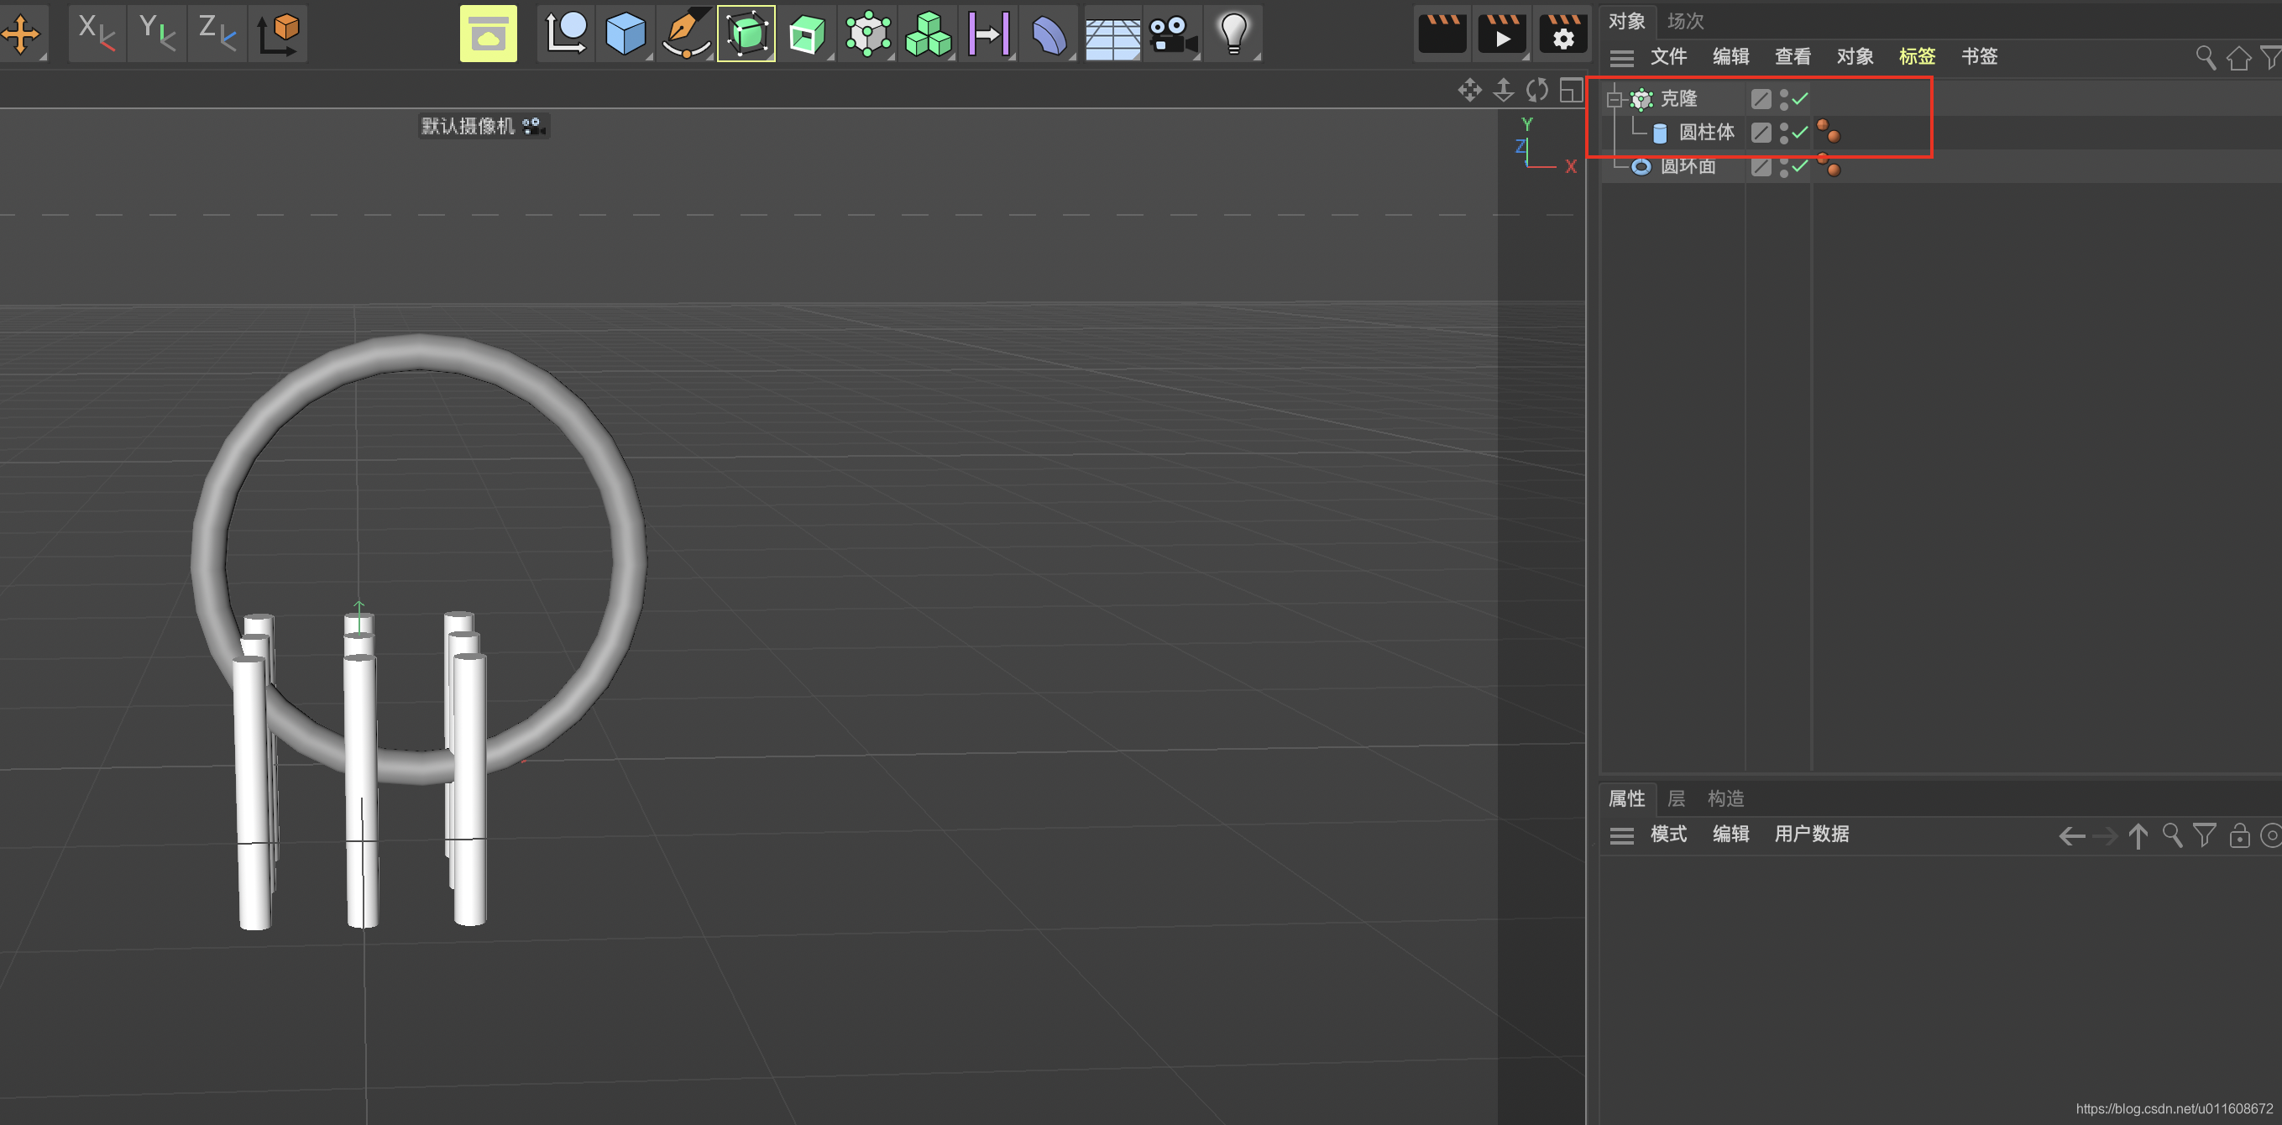Open Object Manager hamburger menu
This screenshot has width=2282, height=1125.
(1621, 58)
